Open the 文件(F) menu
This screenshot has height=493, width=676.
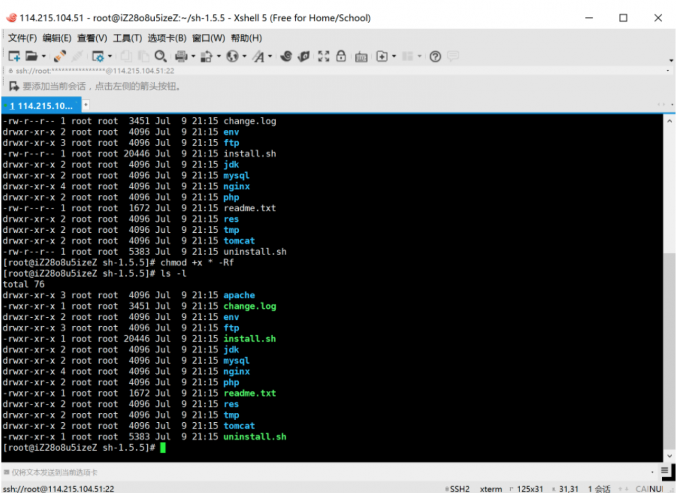(22, 38)
